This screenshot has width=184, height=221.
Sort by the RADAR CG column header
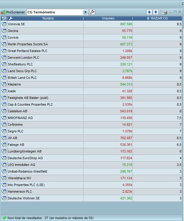coord(159,18)
